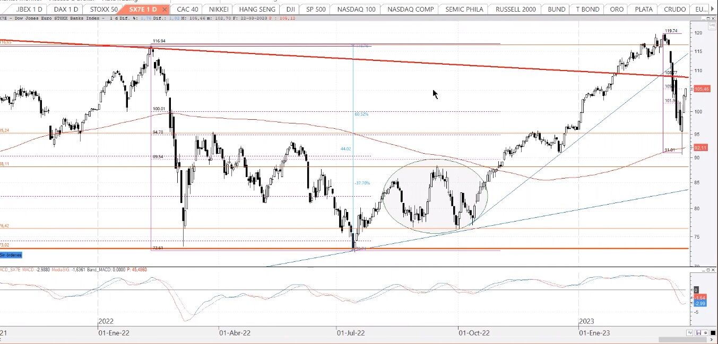
Task: Minimize the MACD indicator panel
Action: [x=703, y=270]
